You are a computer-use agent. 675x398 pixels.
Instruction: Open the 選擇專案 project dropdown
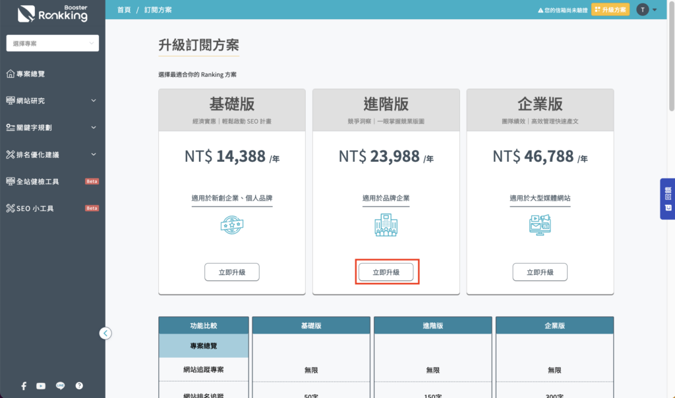pos(53,43)
